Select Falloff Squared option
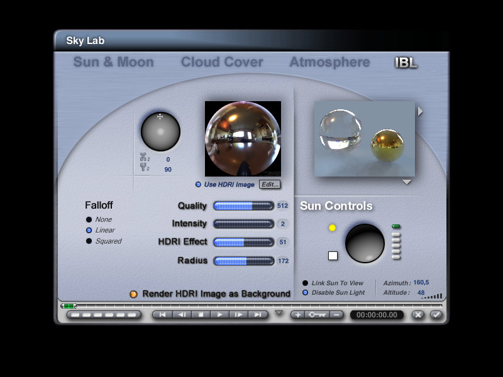 click(x=104, y=241)
